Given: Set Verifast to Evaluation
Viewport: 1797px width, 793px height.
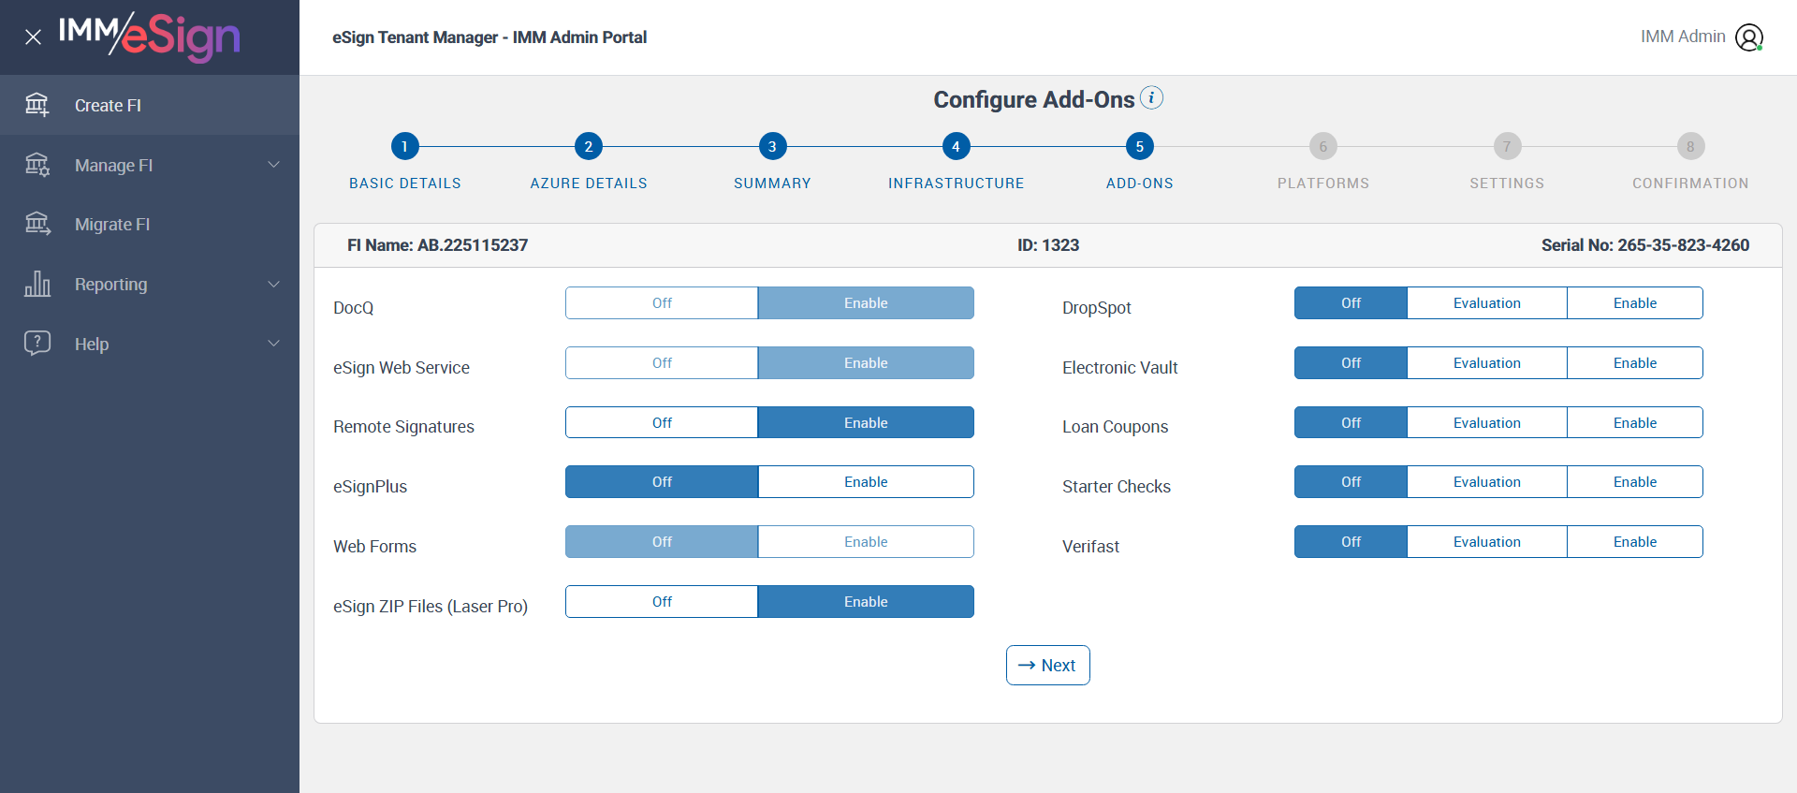Looking at the screenshot, I should (1487, 542).
